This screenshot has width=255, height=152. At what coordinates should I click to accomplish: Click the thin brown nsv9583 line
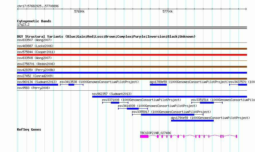click(132, 91)
